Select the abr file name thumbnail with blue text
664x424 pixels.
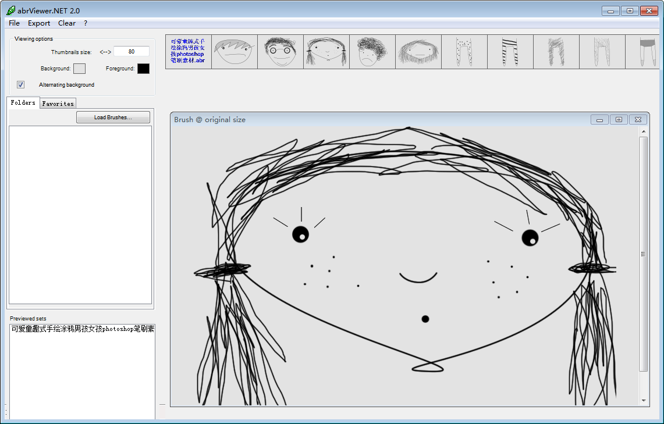tap(189, 52)
